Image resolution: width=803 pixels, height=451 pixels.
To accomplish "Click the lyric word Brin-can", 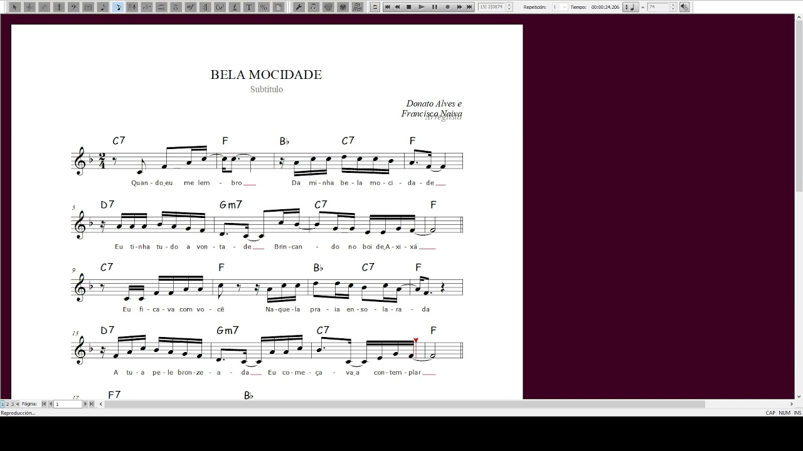I will (x=289, y=247).
